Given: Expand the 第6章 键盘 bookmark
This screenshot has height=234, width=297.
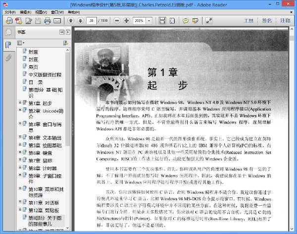Looking at the screenshot, I should (x=20, y=152).
